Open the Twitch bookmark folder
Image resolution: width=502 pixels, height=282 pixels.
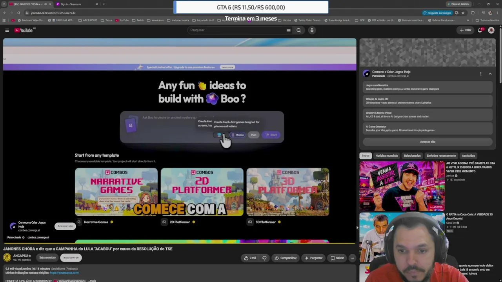pos(138,20)
